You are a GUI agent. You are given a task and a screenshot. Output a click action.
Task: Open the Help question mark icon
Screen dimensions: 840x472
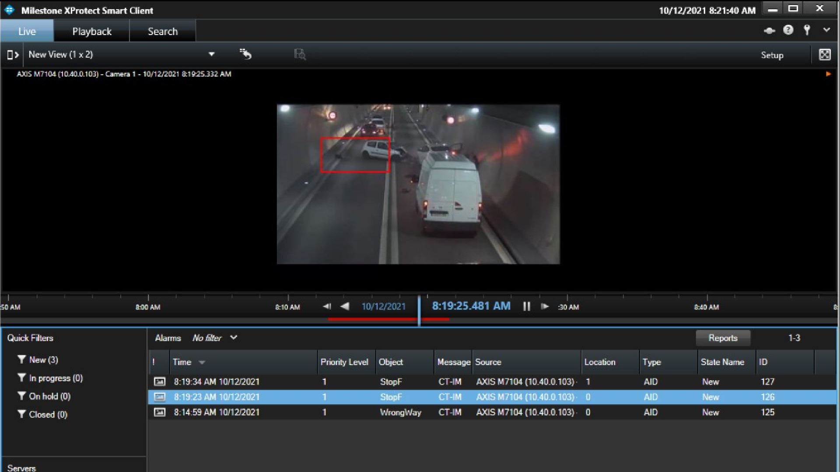[x=788, y=30]
